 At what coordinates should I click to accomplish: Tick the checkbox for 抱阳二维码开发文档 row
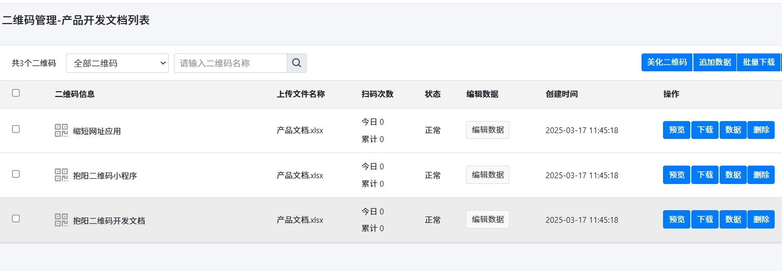coord(16,219)
